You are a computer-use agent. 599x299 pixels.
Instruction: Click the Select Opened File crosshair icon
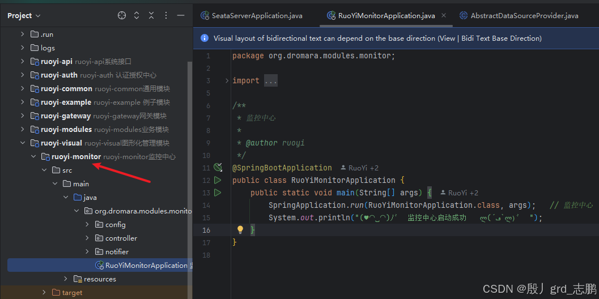(121, 16)
